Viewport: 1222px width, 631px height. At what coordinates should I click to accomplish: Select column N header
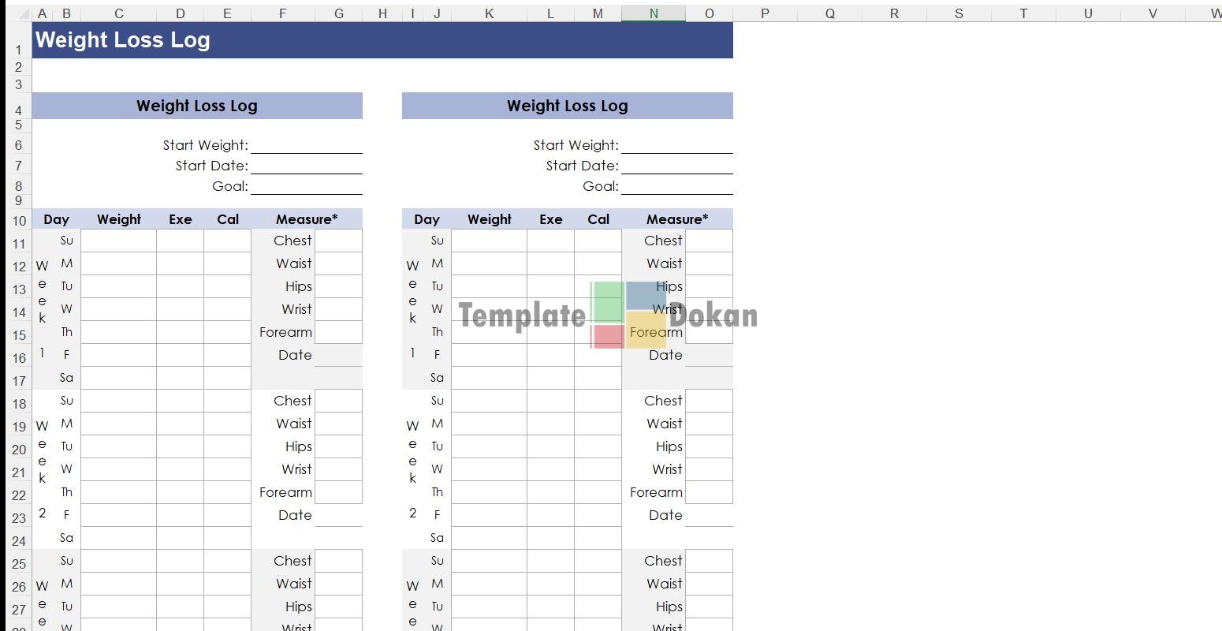653,13
